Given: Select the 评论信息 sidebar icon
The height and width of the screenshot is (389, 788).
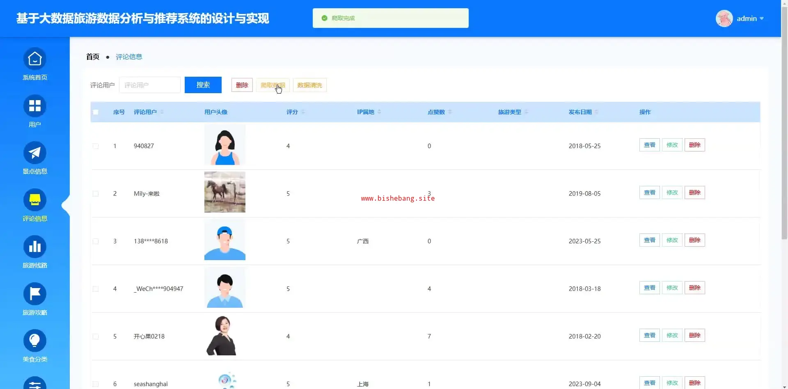Looking at the screenshot, I should (35, 200).
